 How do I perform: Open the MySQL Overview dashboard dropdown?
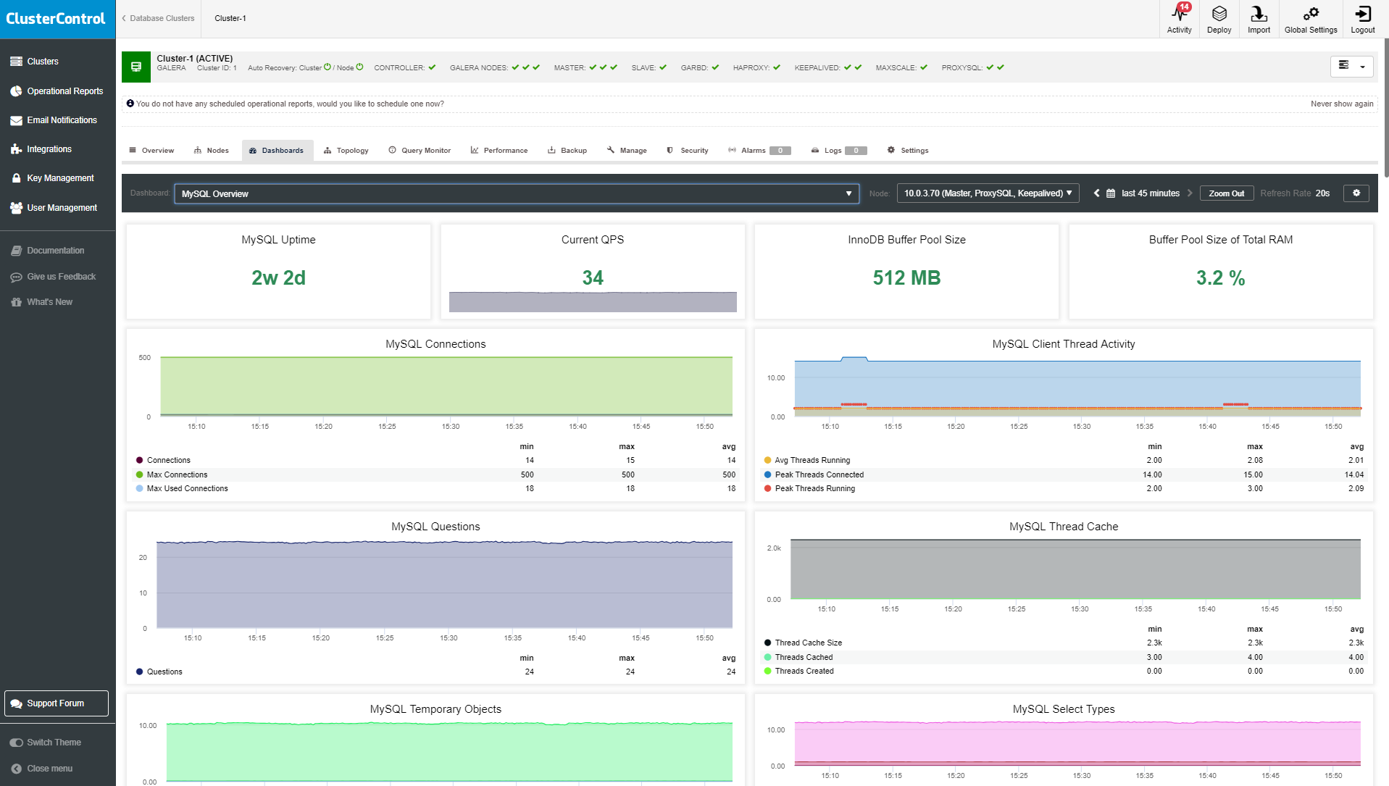(x=517, y=193)
